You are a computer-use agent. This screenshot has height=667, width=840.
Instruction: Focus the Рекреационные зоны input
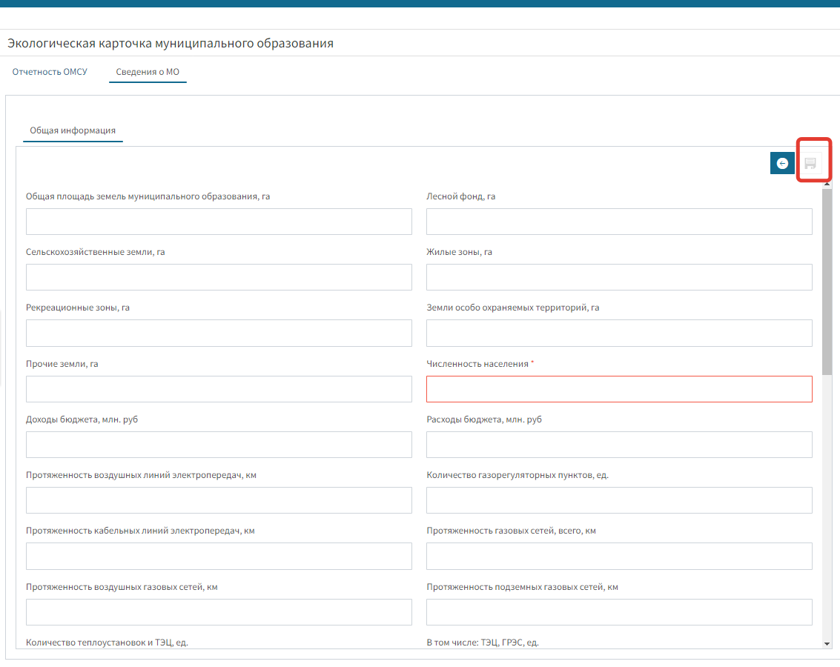point(219,333)
